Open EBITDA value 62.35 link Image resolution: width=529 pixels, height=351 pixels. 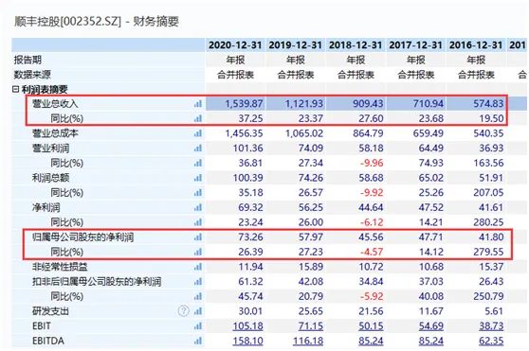491,341
